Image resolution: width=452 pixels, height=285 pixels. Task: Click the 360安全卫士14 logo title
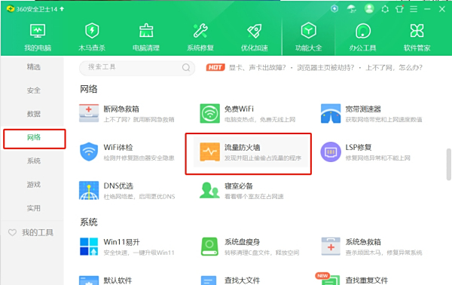32,9
